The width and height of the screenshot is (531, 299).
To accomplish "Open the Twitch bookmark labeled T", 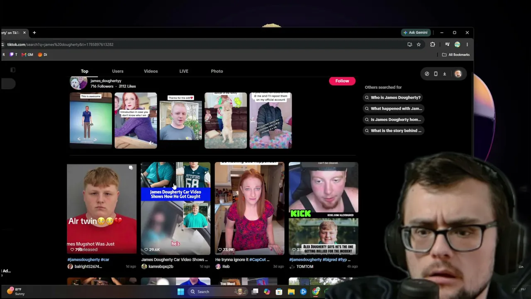I will coord(14,54).
